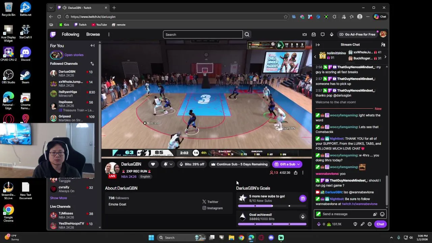Open the Following tab
Image resolution: width=432 pixels, height=243 pixels.
tap(70, 34)
